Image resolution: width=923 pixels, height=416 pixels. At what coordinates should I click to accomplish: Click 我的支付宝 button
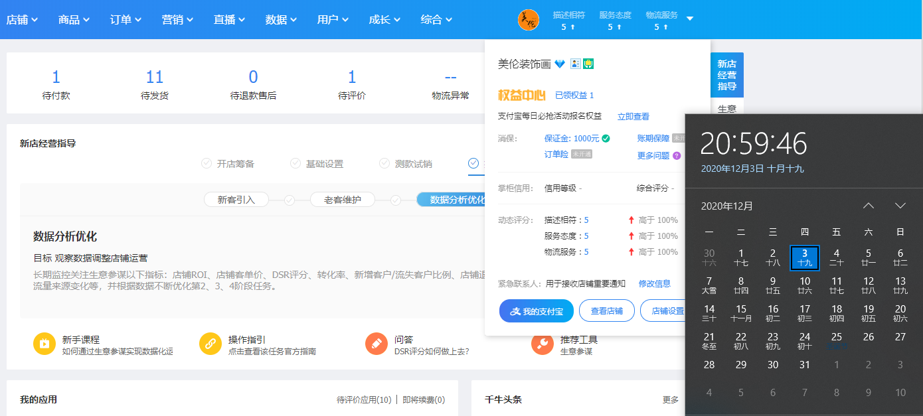pyautogui.click(x=537, y=311)
